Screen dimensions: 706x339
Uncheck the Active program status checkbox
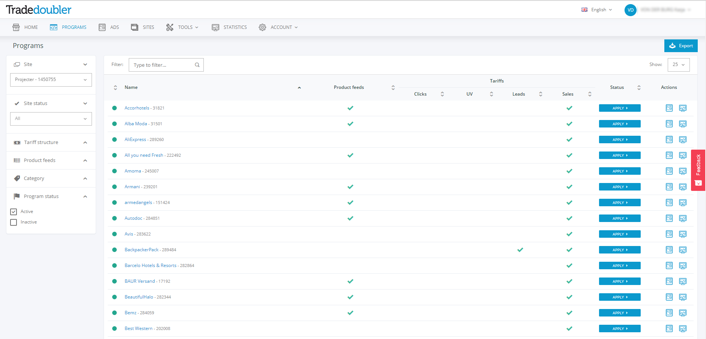(x=14, y=212)
